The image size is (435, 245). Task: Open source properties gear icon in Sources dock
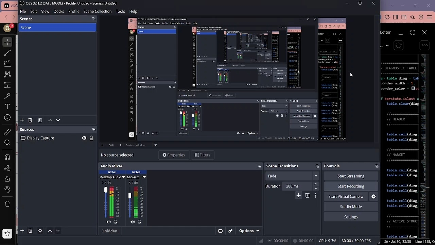point(40,231)
